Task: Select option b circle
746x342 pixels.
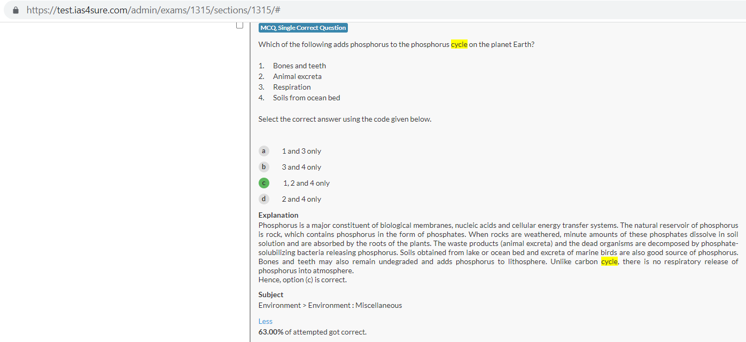Action: (263, 167)
